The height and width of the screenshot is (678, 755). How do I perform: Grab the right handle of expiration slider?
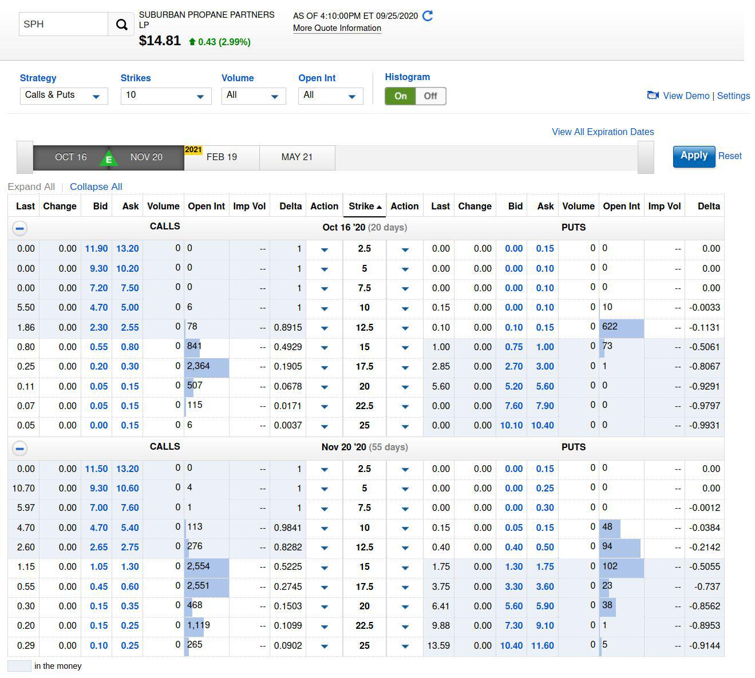pyautogui.click(x=646, y=157)
